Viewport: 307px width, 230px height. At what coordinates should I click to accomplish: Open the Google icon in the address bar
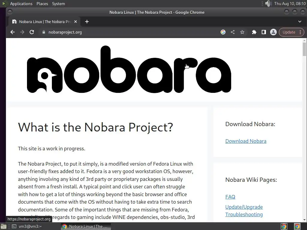click(x=223, y=32)
